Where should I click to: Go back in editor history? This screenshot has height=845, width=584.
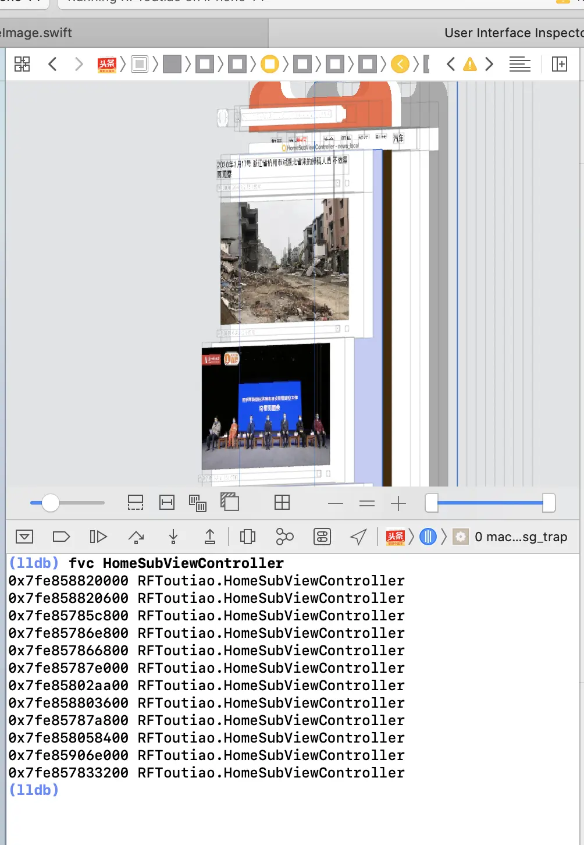coord(53,64)
